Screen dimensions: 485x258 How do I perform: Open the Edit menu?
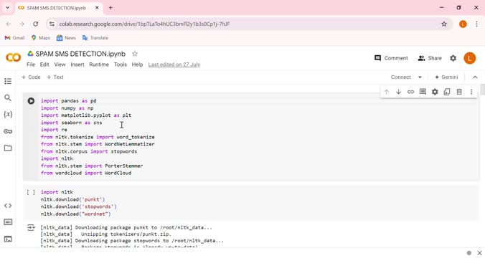coord(44,64)
